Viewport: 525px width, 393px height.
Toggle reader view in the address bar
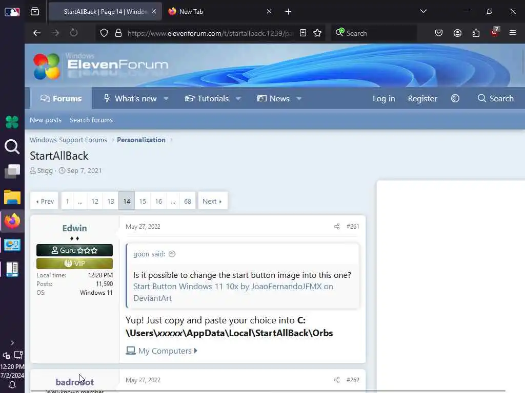click(302, 33)
